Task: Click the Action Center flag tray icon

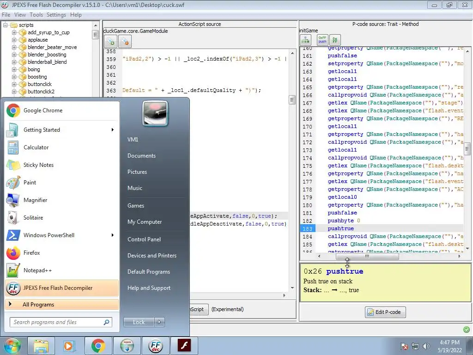Action: click(x=404, y=346)
